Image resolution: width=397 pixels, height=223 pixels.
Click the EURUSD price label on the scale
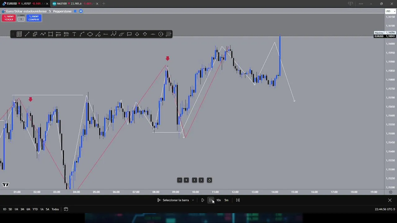(385, 36)
